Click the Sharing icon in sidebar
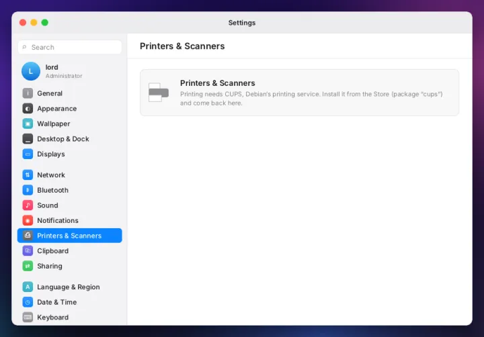Screen dimensions: 484x337 [28, 266]
